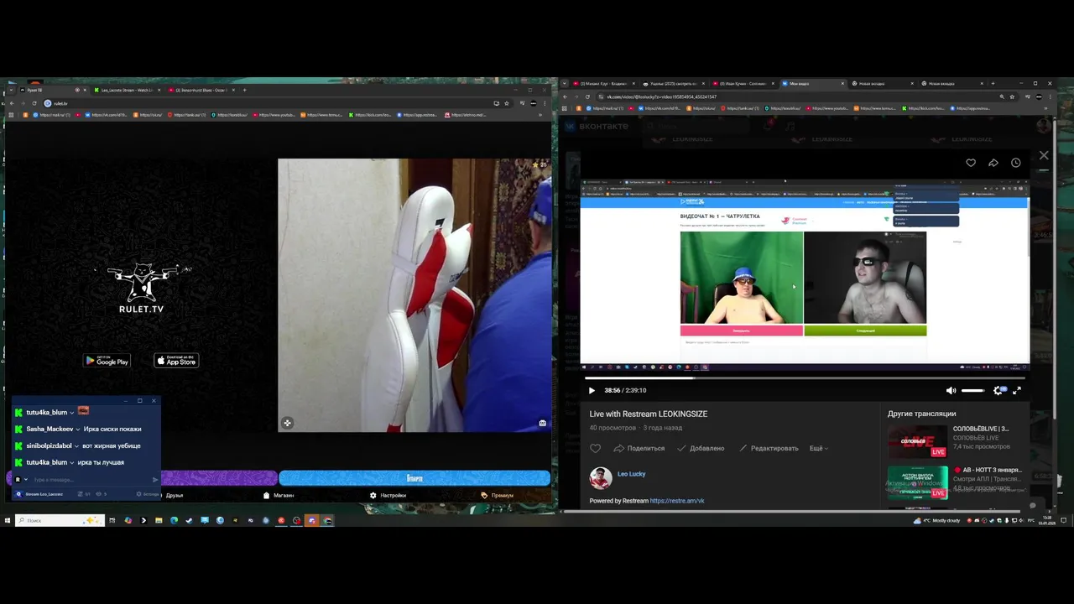Click the heart icon under the video title
1074x604 pixels.
tap(595, 448)
